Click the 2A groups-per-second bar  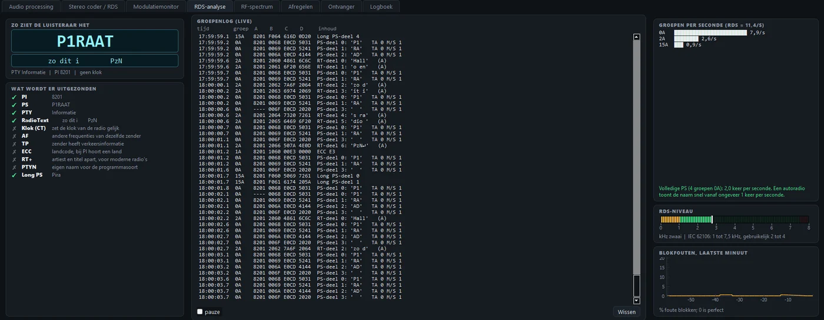click(x=686, y=39)
